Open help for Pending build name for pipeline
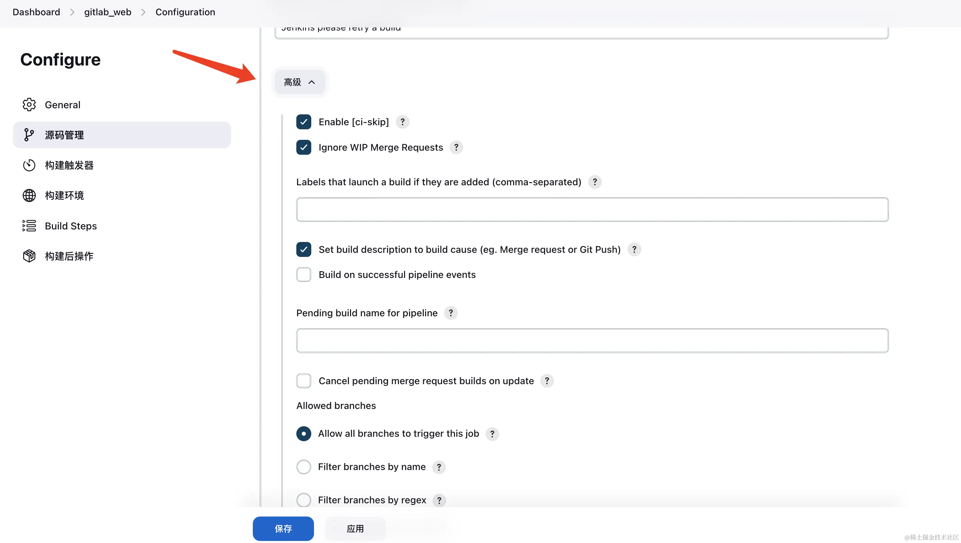The image size is (961, 543). pos(451,313)
